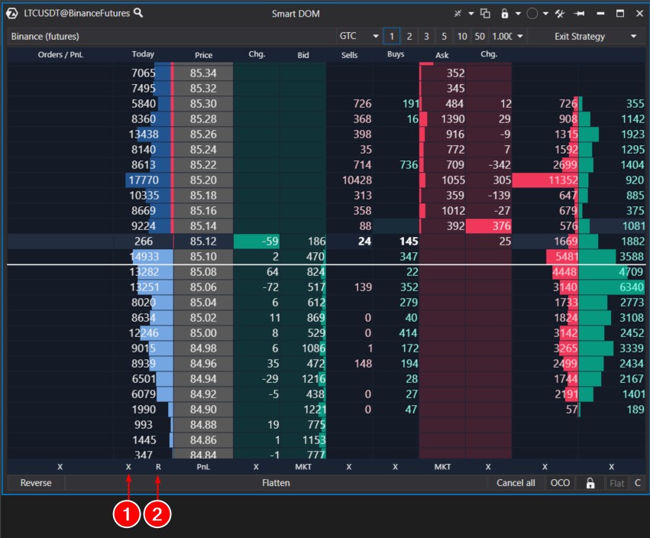Toggle the lock icon beside OCO
Image resolution: width=650 pixels, height=538 pixels.
click(x=590, y=483)
